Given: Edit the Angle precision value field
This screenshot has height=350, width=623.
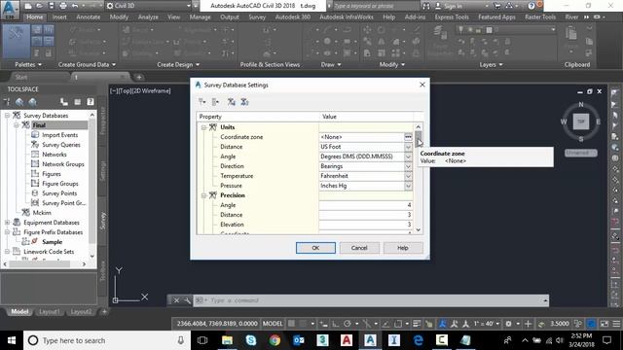Looking at the screenshot, I should [366, 205].
